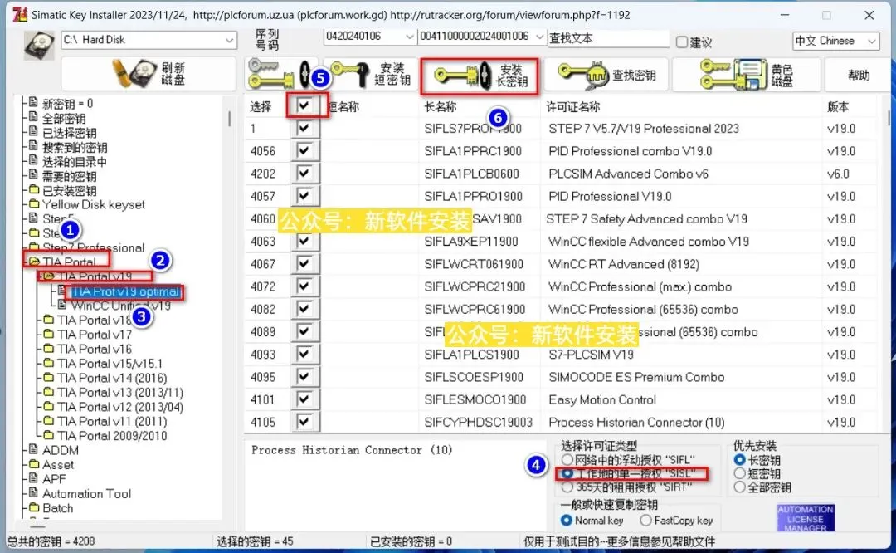Select the 短密钥 (short key) priority radio button
The image size is (896, 553).
click(739, 473)
